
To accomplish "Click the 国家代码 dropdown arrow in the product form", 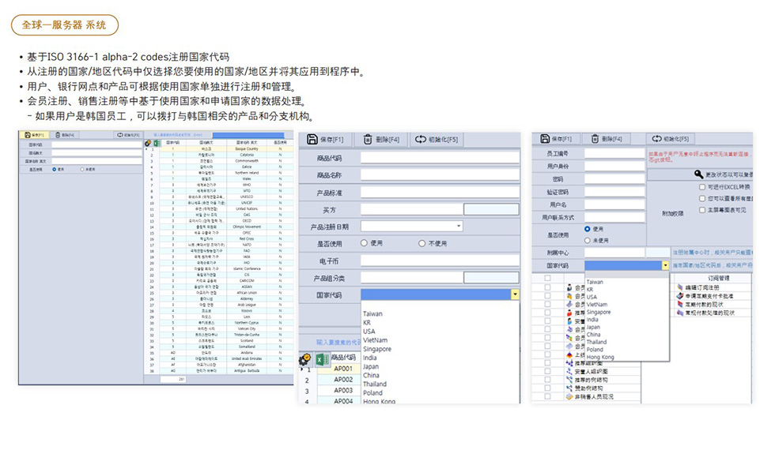I will [515, 294].
